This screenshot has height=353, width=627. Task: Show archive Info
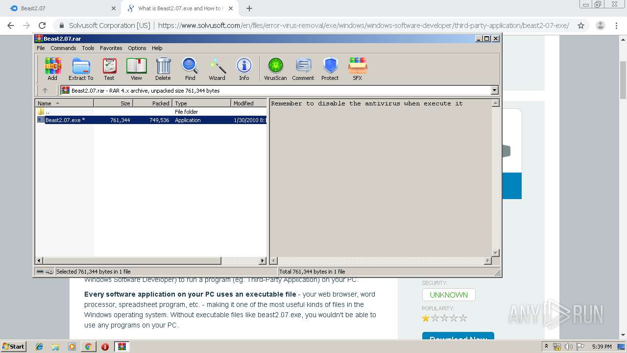[244, 69]
